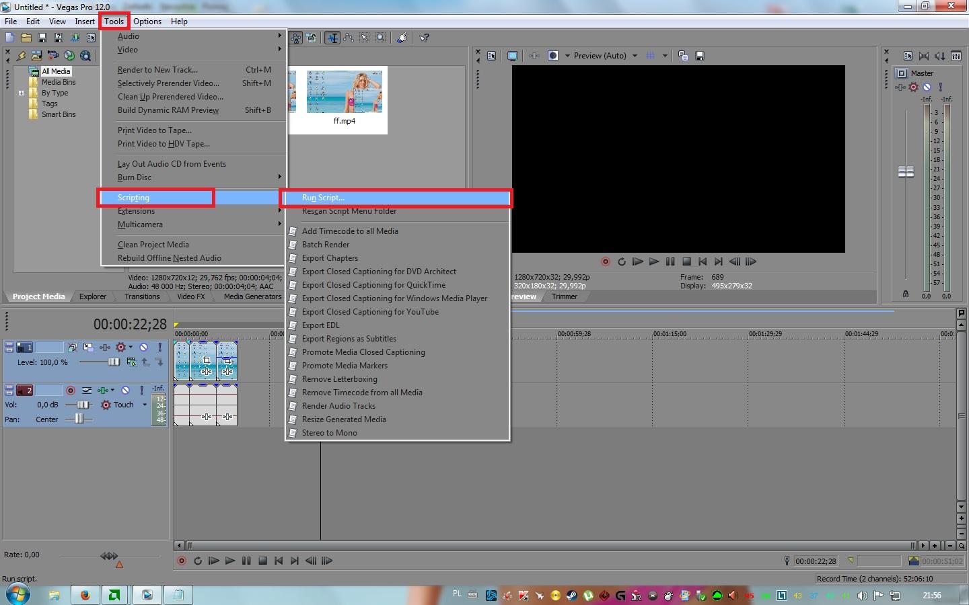Open preview overlays grid dropdown arrow
This screenshot has width=969, height=605.
(x=665, y=56)
